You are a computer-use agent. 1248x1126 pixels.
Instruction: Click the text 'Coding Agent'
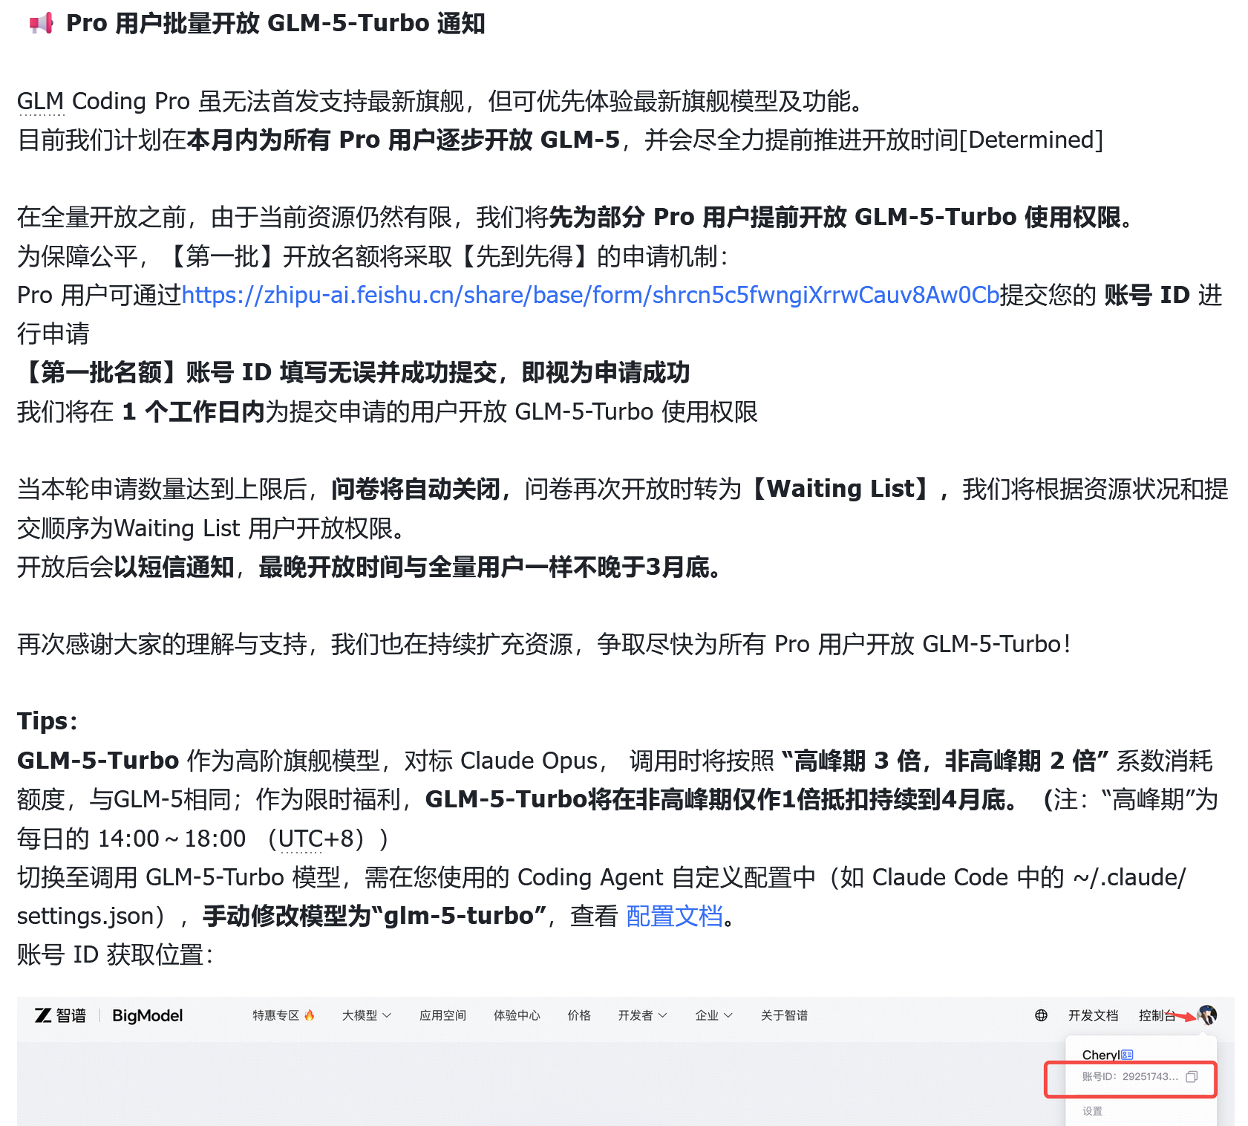(590, 877)
